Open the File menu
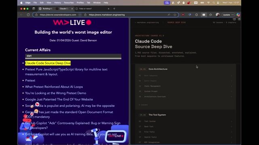This screenshot has width=259, height=145. 35,3
